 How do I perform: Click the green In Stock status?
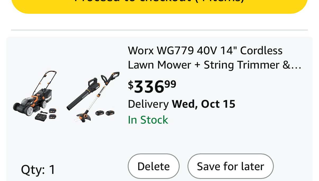148,120
